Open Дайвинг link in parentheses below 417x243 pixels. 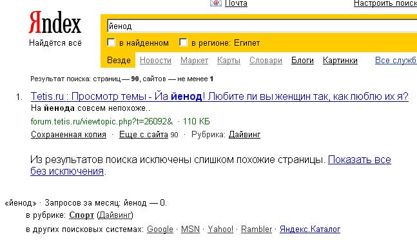pyautogui.click(x=115, y=215)
